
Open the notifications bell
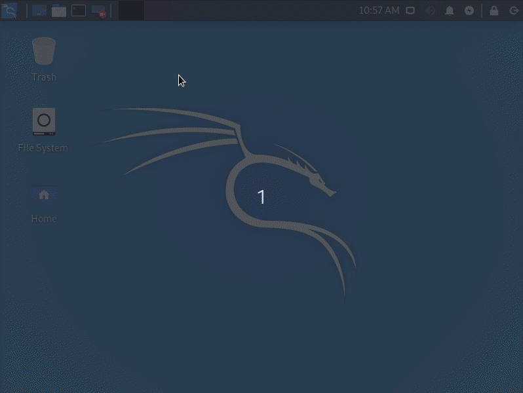tap(450, 10)
